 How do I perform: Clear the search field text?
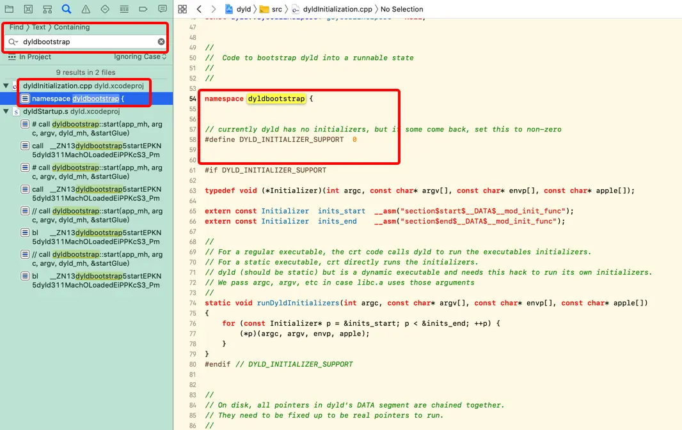[x=161, y=42]
